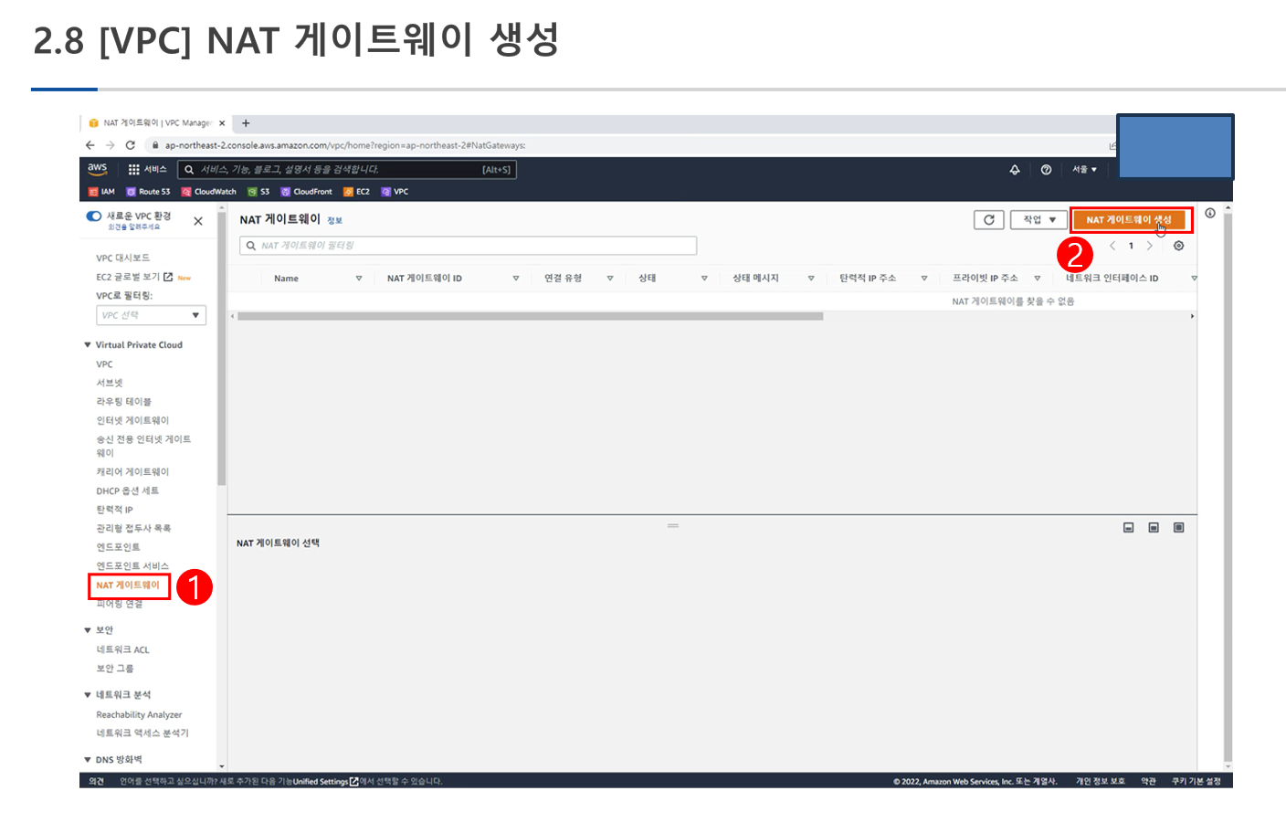Open the Unified Settings link in footer
1286x833 pixels.
click(325, 782)
